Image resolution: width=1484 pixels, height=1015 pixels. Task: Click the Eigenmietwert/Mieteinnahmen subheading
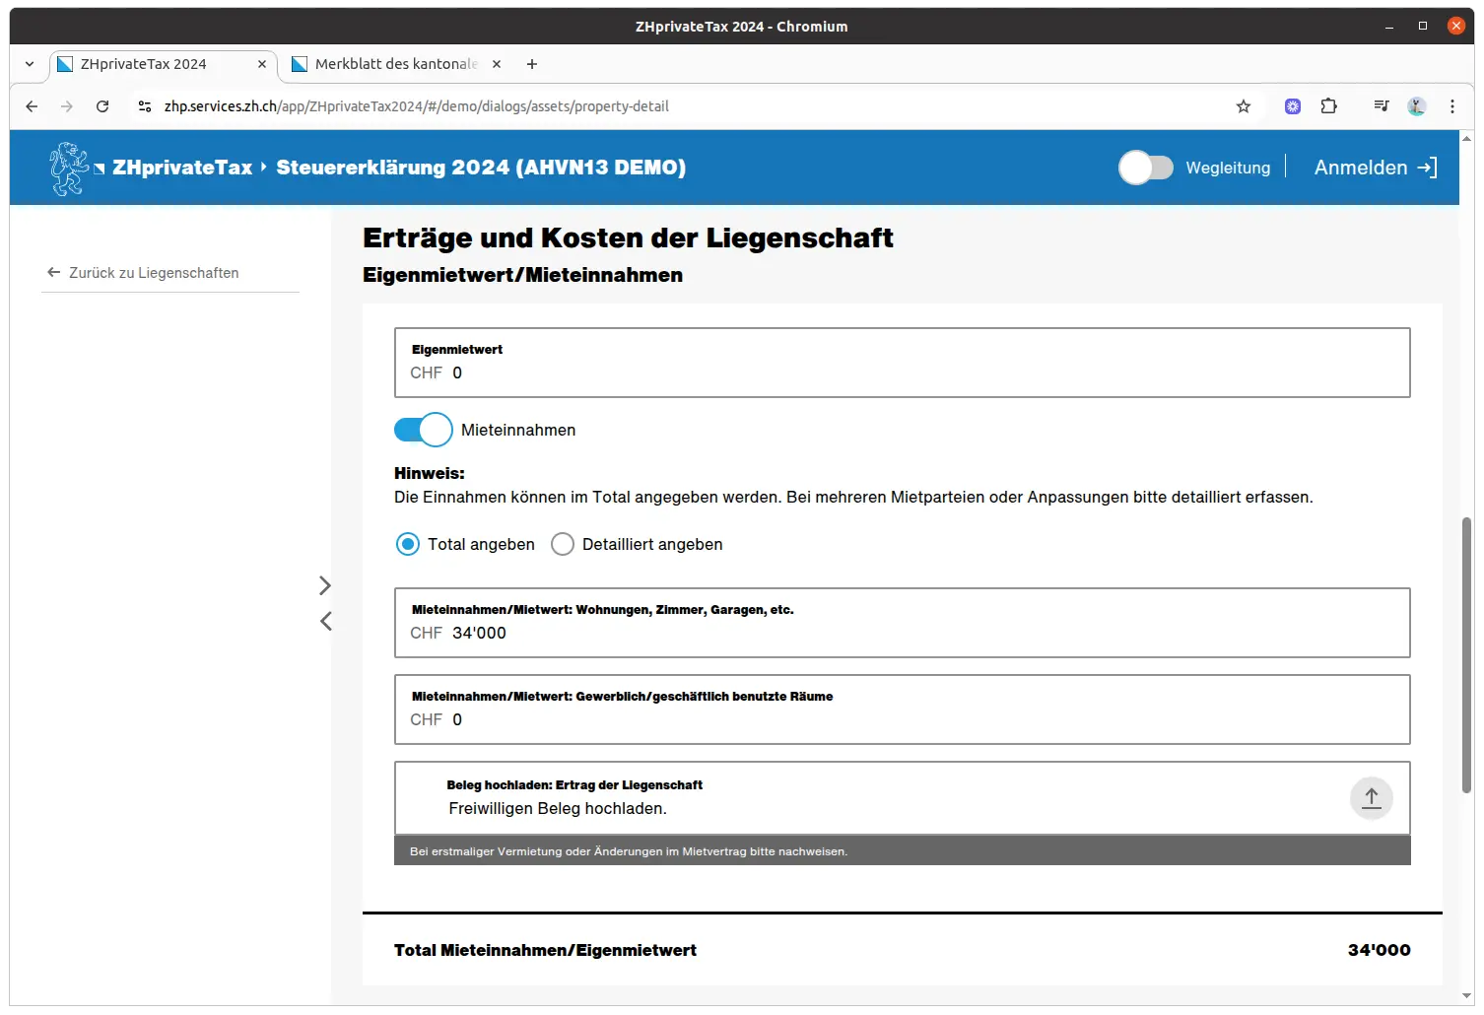pos(522,275)
